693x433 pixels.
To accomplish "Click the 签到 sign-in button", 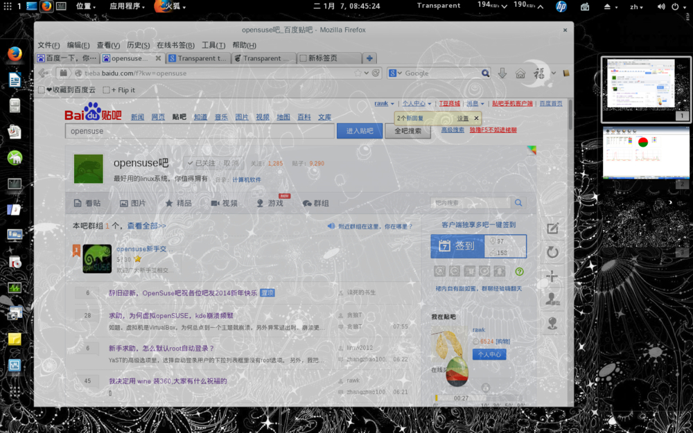I will (x=457, y=246).
